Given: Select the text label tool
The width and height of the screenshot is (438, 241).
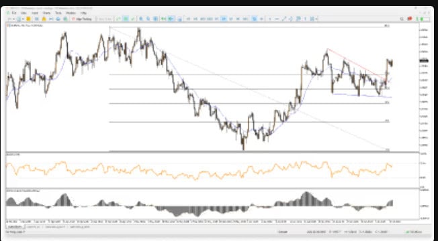Looking at the screenshot, I should [x=305, y=19].
